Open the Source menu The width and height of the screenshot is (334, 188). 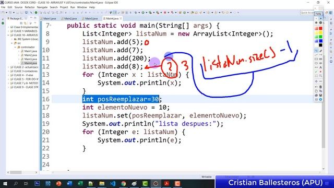pyautogui.click(x=18, y=7)
